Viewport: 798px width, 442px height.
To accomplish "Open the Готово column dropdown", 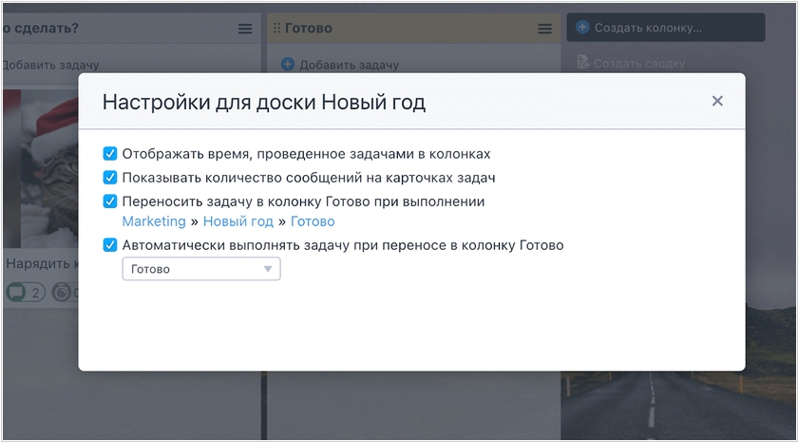I will (201, 269).
